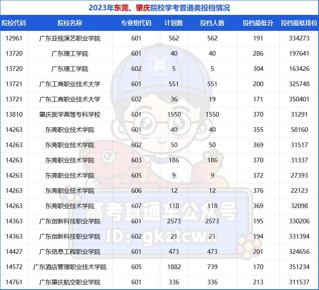Select the 院校名称 column header
This screenshot has height=290, width=319.
coord(70,23)
